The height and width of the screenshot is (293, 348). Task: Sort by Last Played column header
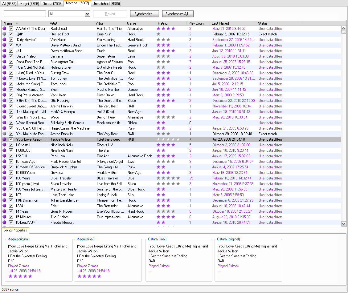tap(233, 23)
